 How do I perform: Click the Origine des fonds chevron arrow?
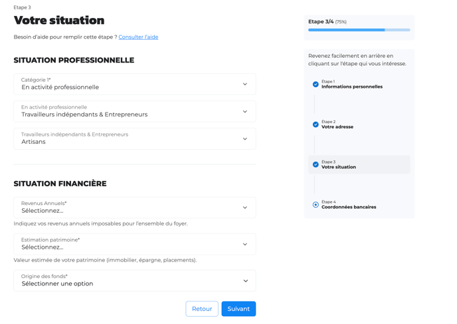click(245, 281)
